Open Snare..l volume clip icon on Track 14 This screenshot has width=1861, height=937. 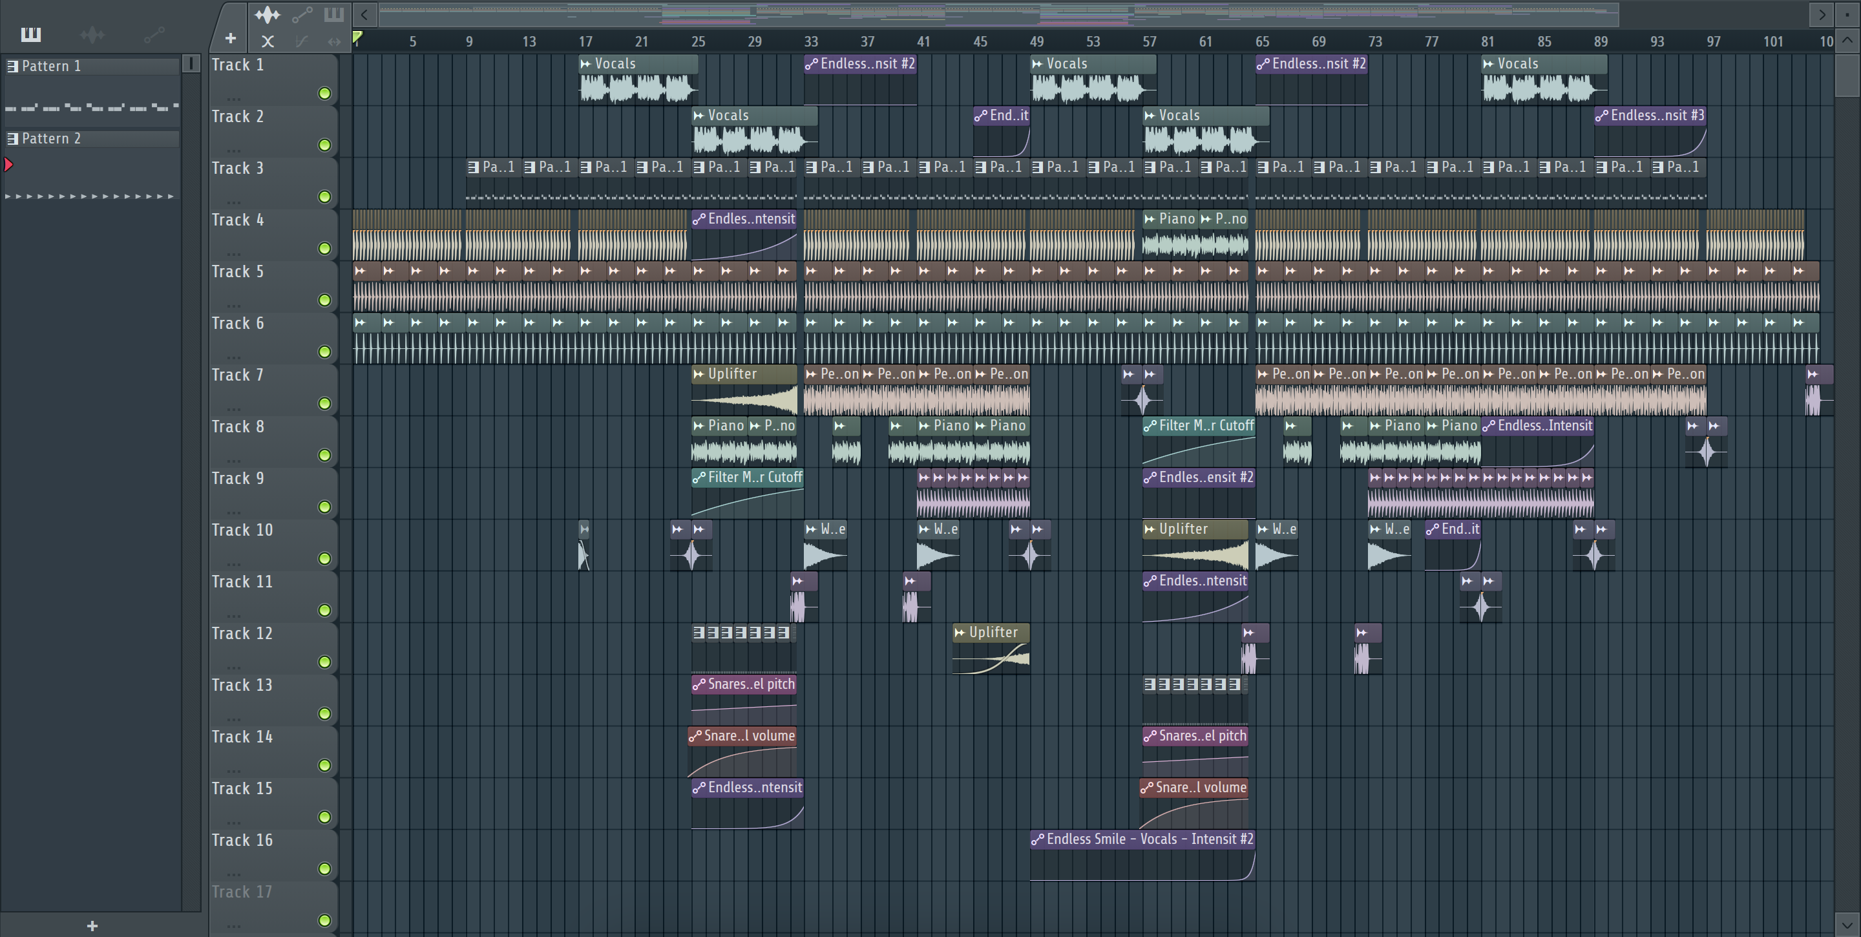tap(695, 736)
